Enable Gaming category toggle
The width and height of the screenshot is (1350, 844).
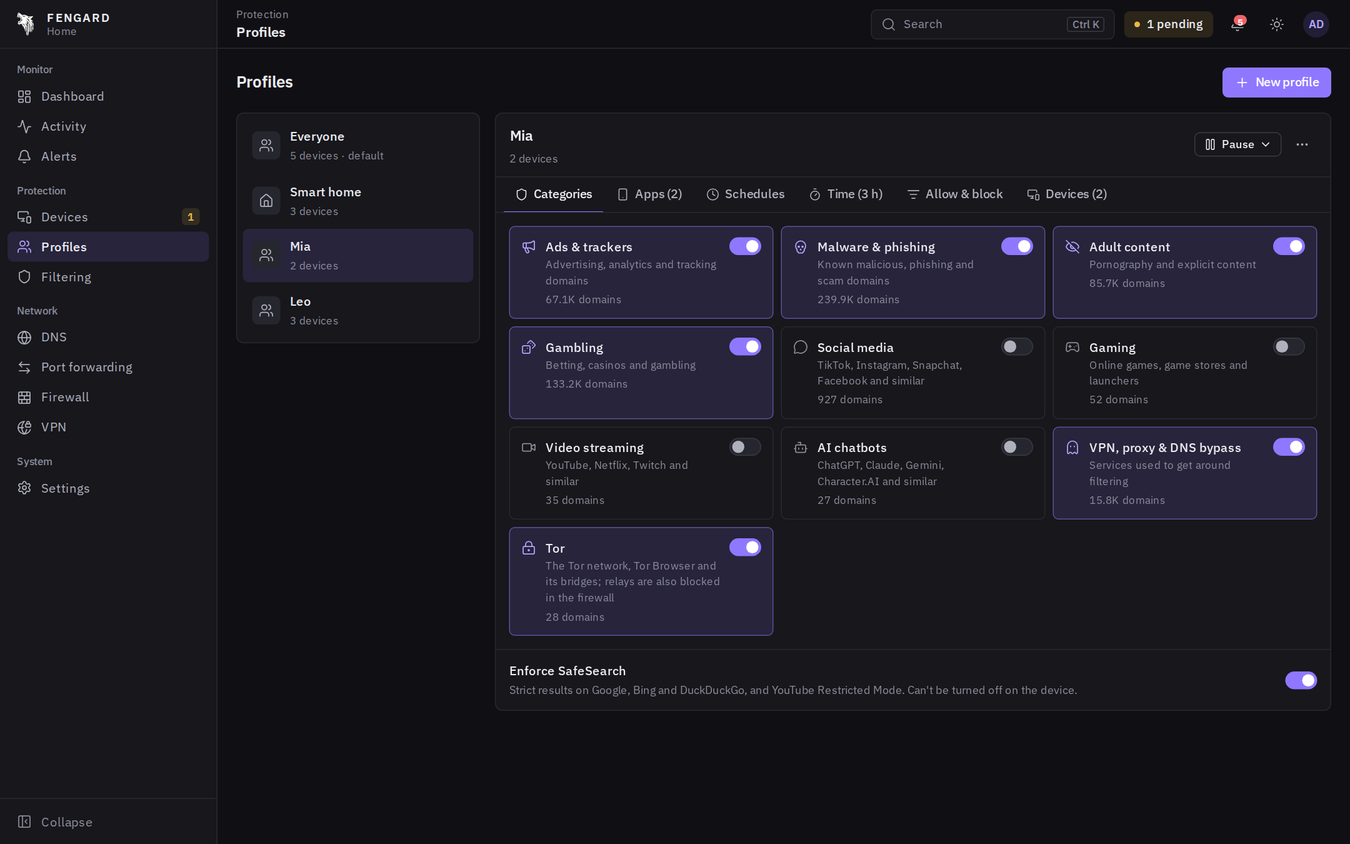1289,346
